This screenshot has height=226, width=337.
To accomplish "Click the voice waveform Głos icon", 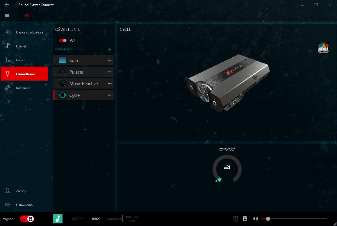I will click(8, 60).
